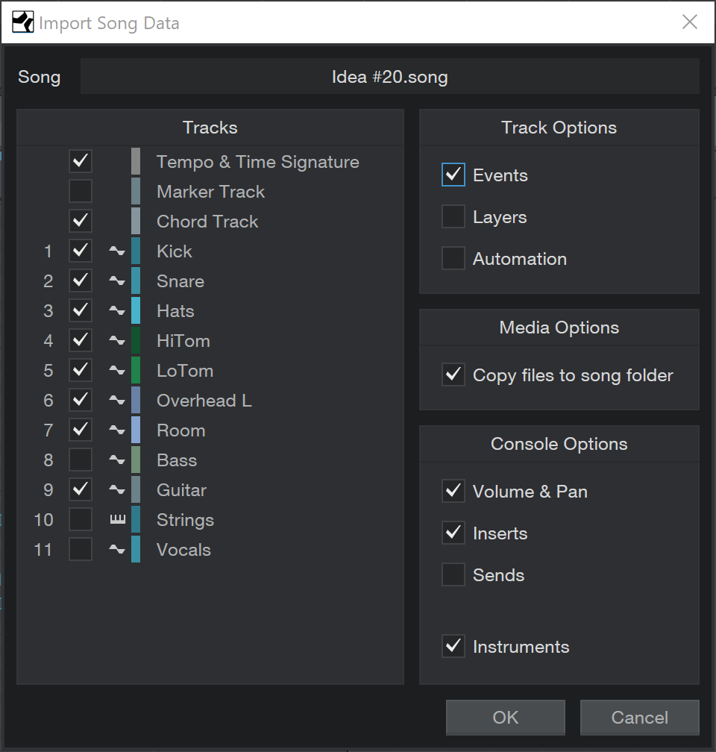Confirm import with the OK button
Viewport: 716px width, 752px height.
(x=506, y=718)
